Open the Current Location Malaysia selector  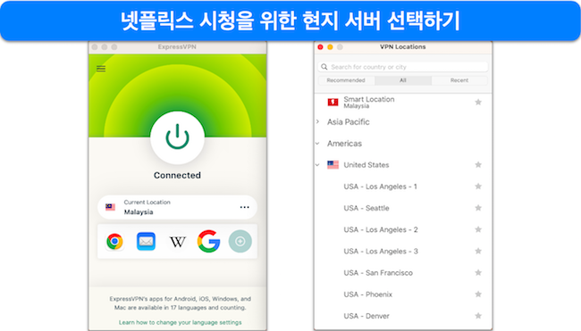(x=177, y=207)
